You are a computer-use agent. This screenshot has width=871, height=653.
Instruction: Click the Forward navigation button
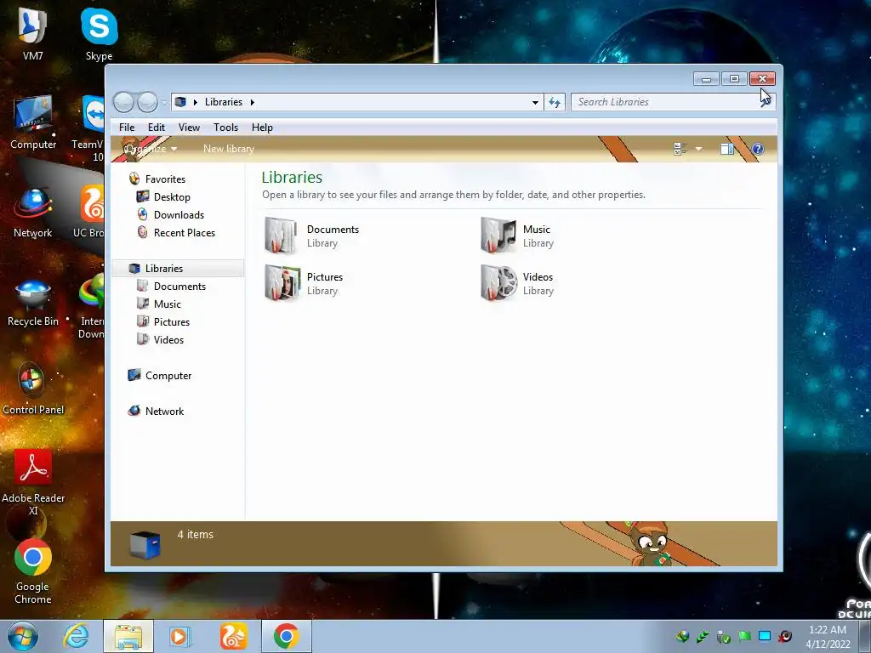147,102
